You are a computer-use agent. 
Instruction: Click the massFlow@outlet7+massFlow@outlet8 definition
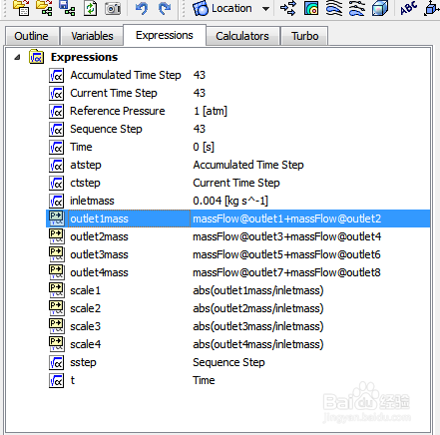tap(286, 272)
